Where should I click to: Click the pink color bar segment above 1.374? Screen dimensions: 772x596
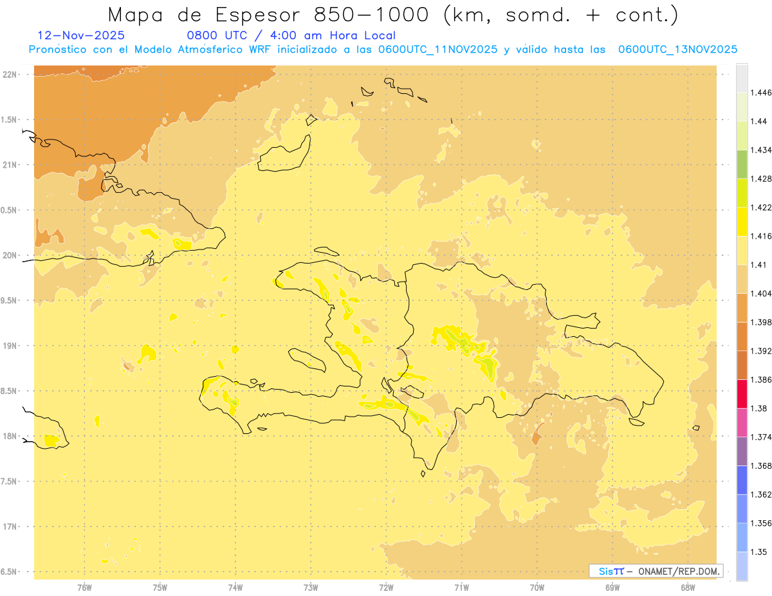tap(742, 422)
